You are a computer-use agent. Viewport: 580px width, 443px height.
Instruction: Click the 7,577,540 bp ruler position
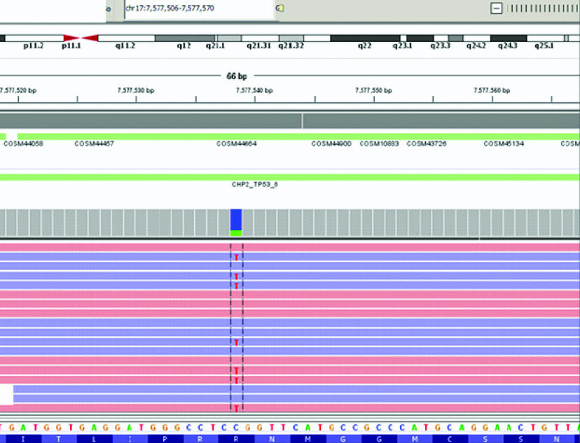(254, 91)
